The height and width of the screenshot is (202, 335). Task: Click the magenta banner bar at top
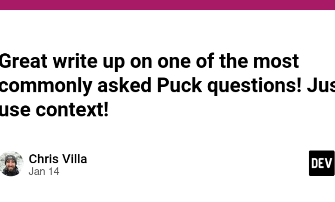coord(167,5)
